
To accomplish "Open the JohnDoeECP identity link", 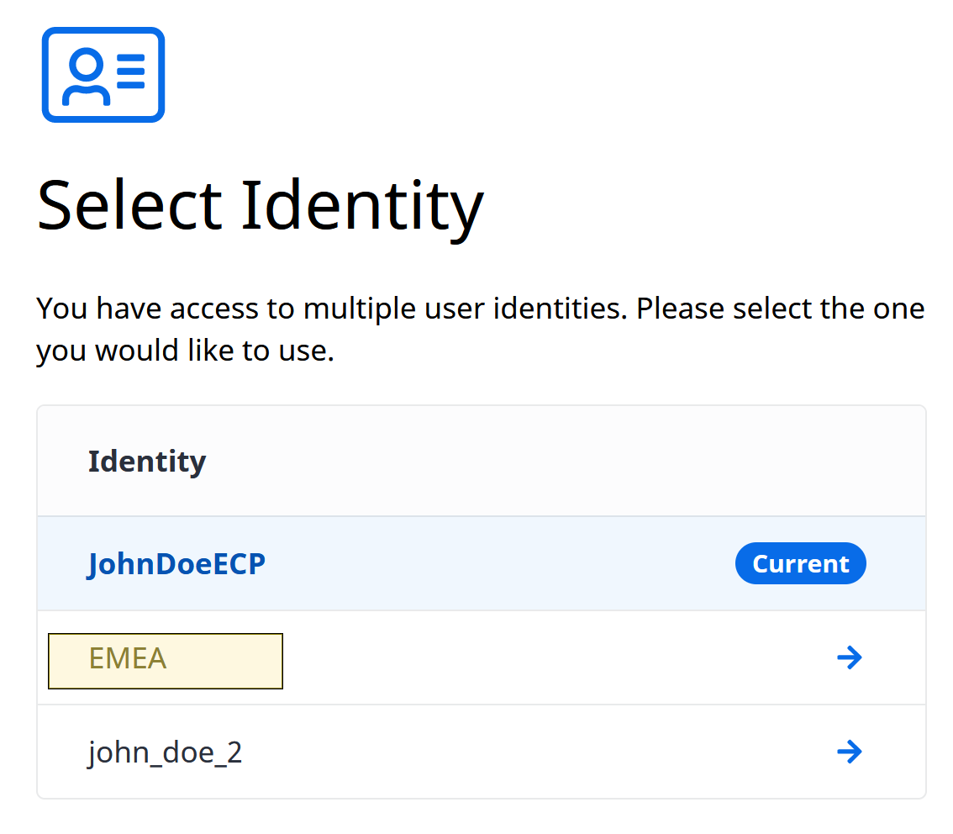I will coord(176,564).
